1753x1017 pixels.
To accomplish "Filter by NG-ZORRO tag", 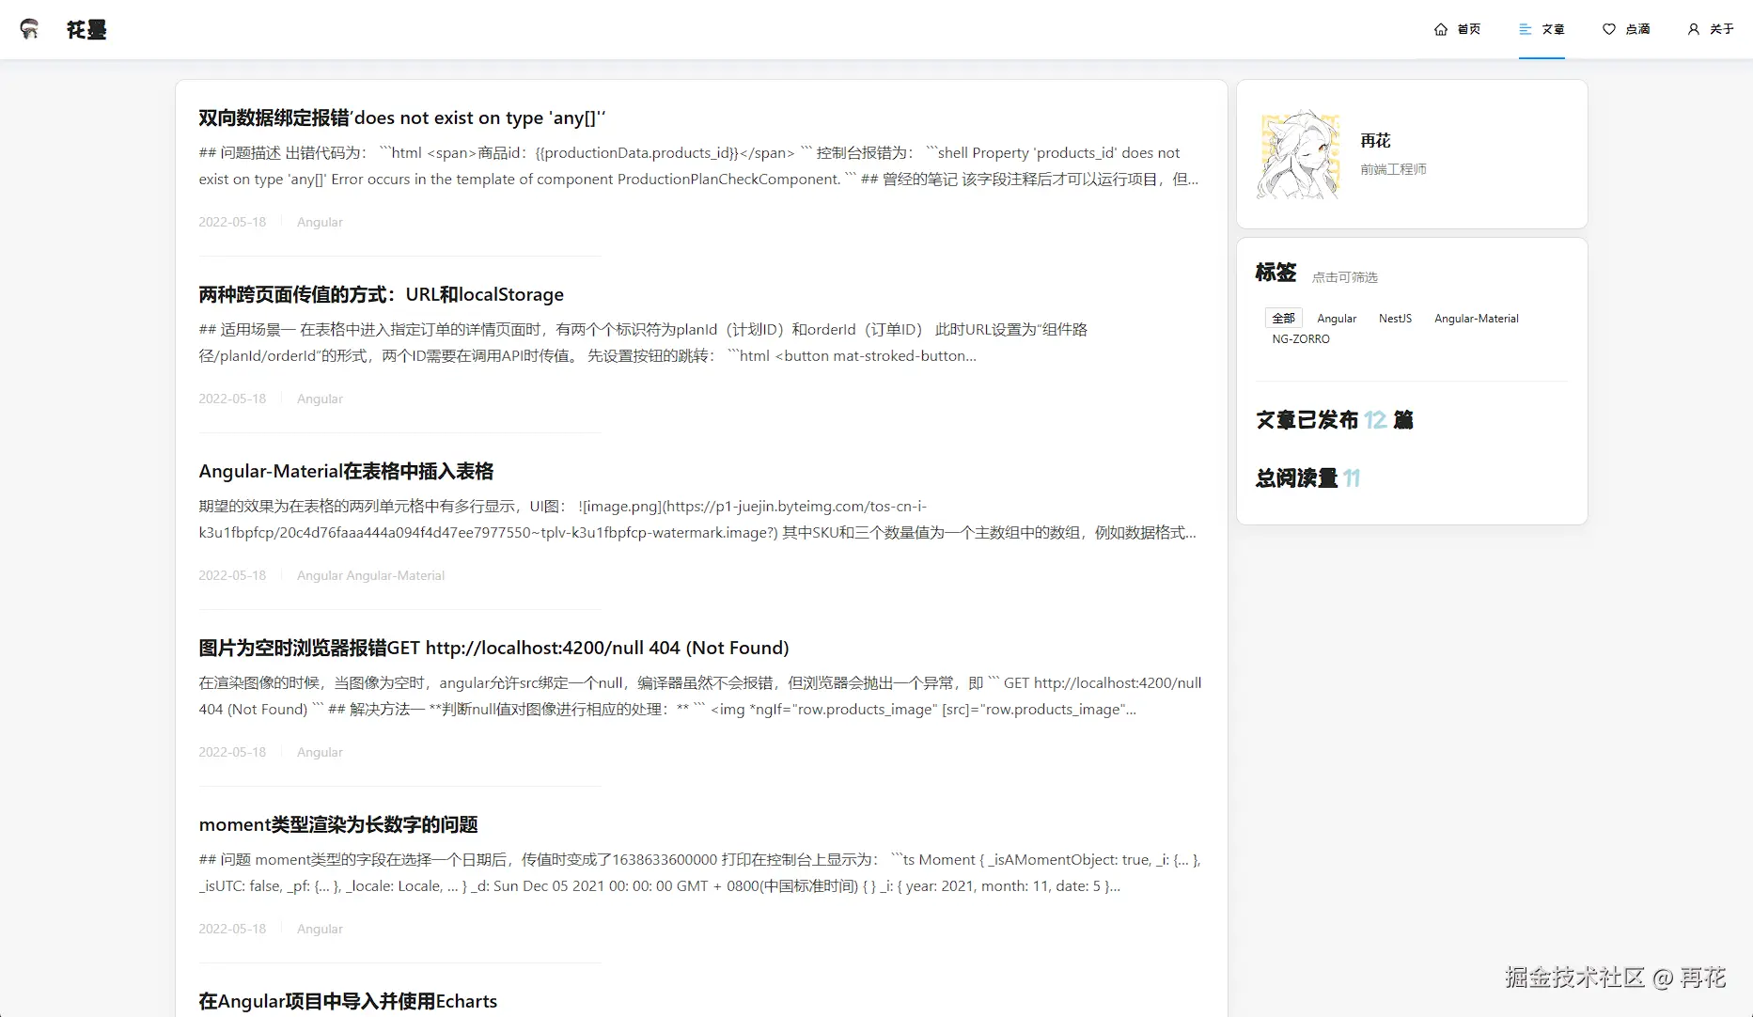I will pos(1301,339).
